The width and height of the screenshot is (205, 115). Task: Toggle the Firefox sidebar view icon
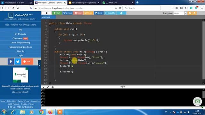tap(182, 8)
